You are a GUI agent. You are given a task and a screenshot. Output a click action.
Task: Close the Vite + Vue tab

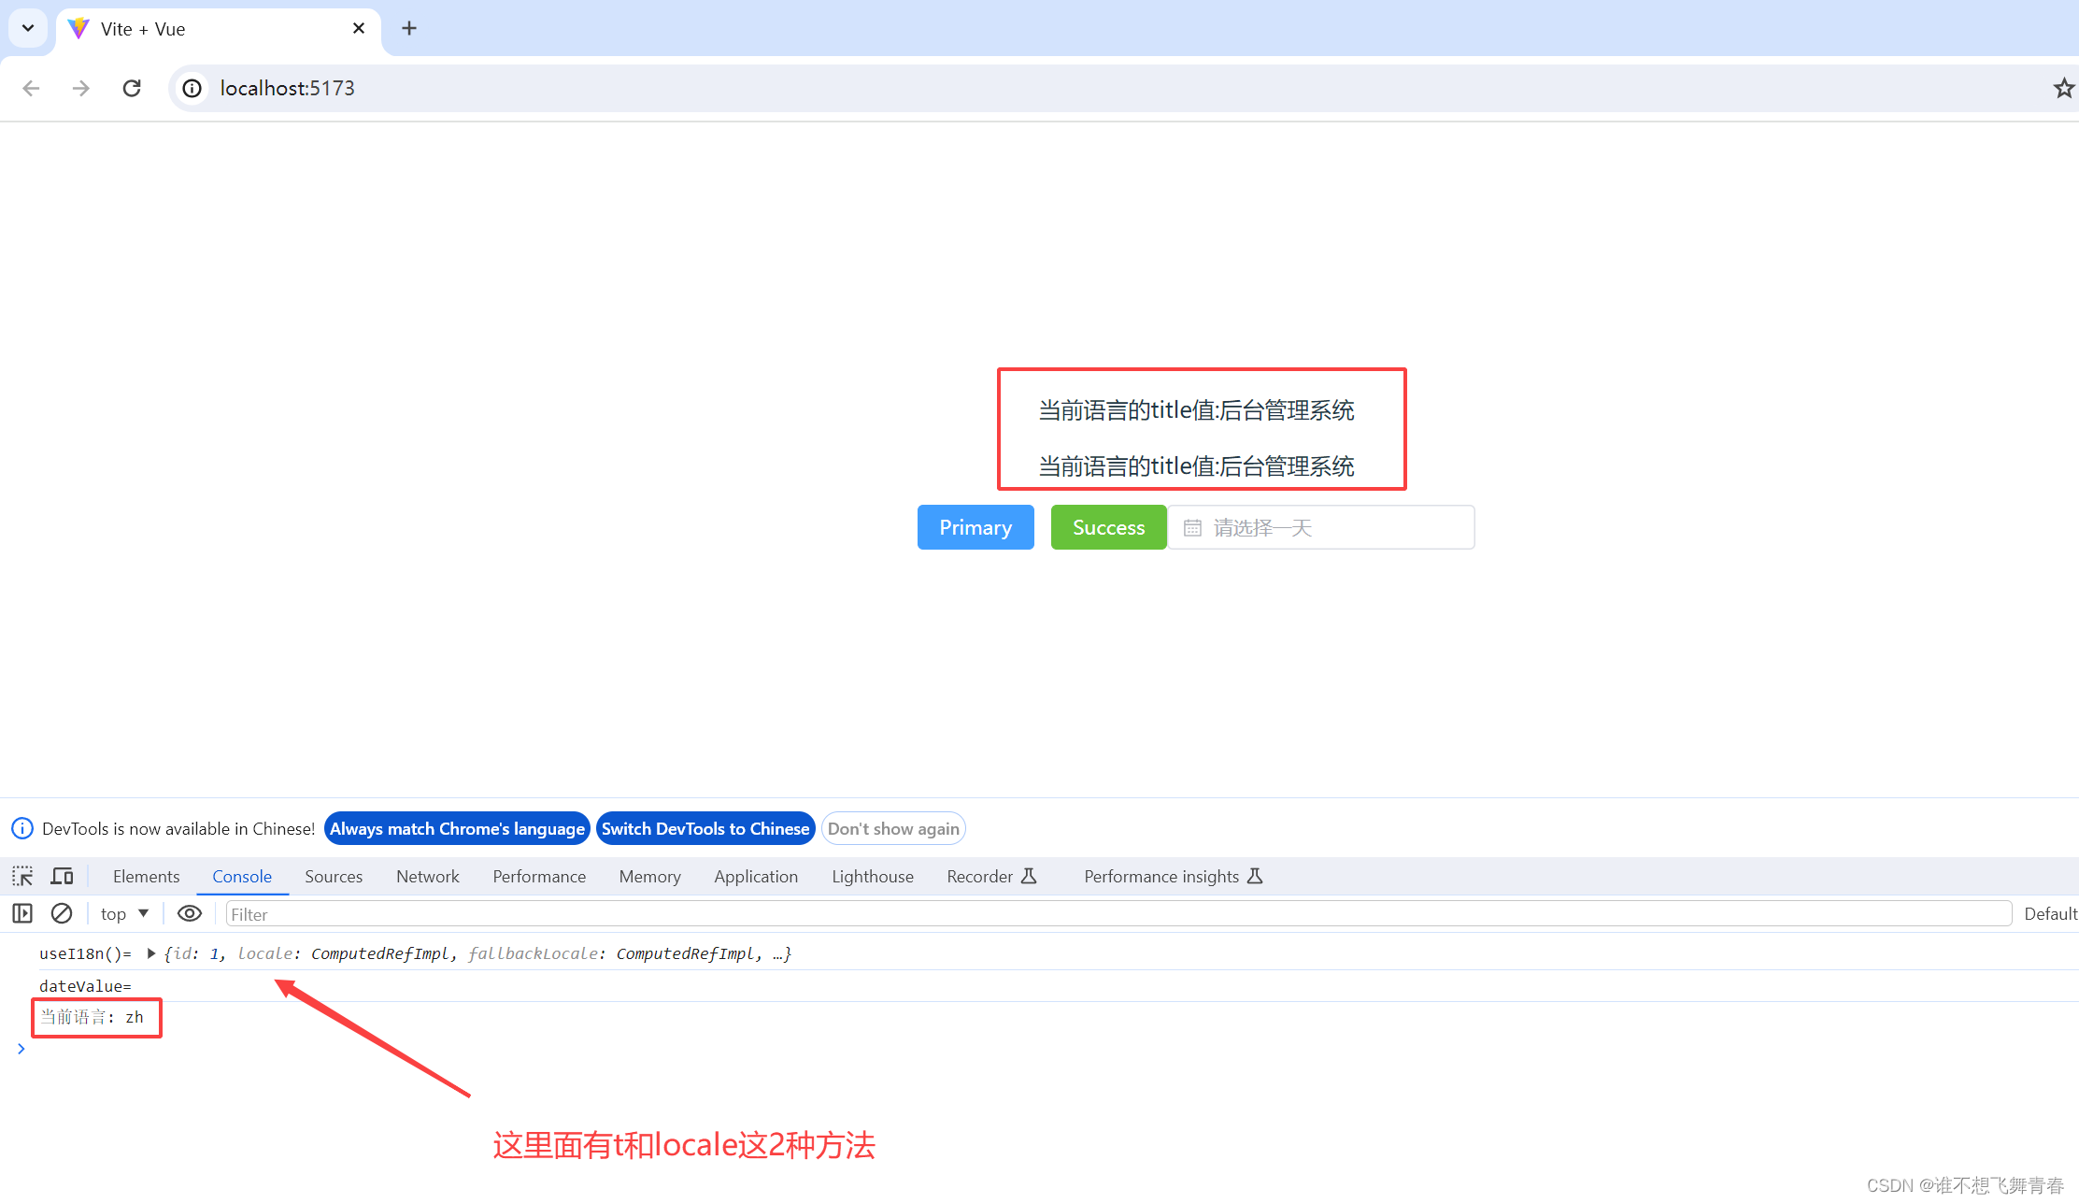[x=359, y=28]
